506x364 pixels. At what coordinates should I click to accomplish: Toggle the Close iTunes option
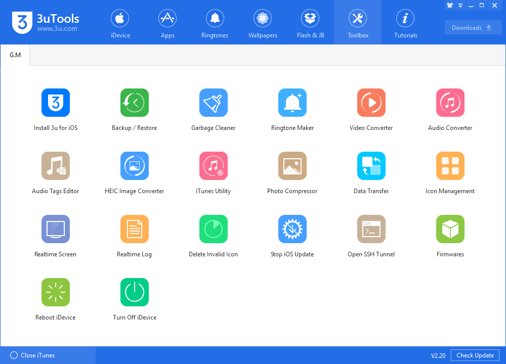pyautogui.click(x=32, y=355)
